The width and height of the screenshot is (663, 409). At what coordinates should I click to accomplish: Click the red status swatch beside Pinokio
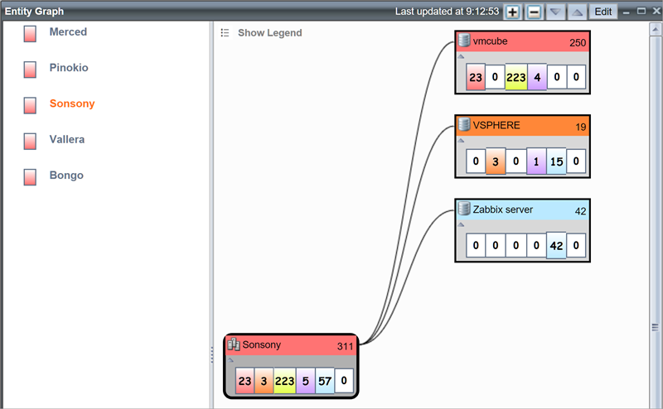pos(30,70)
